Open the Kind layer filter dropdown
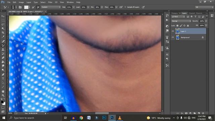Image resolution: width=215 pixels, height=121 pixels. click(178, 17)
